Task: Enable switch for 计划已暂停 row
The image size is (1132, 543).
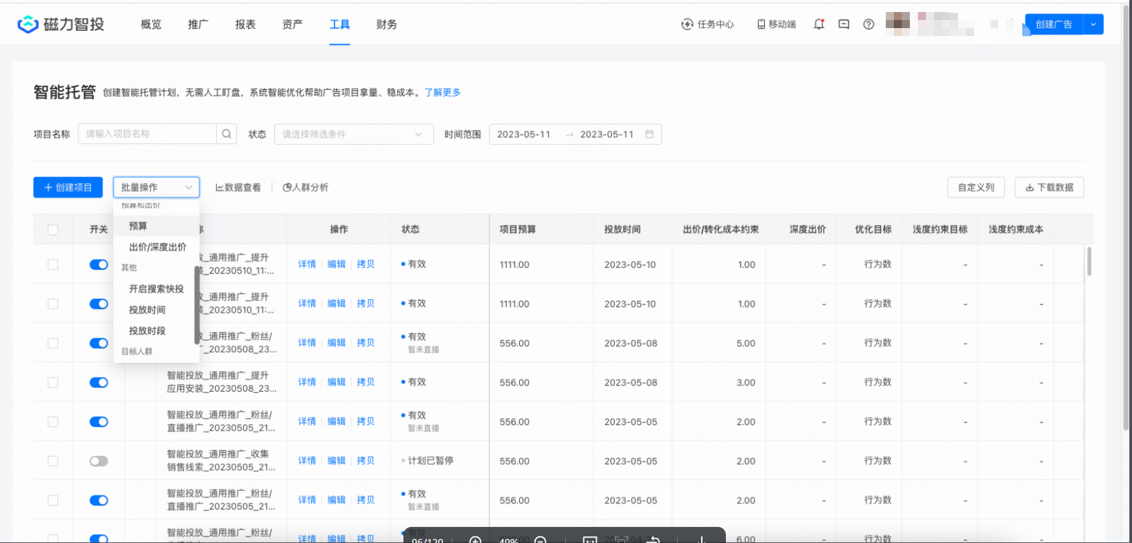Action: click(x=99, y=461)
